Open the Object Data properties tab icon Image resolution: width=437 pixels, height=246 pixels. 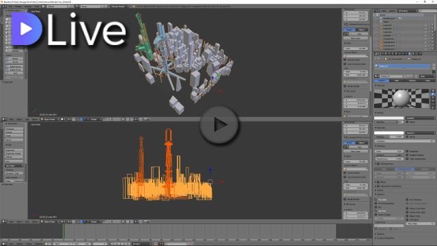click(x=406, y=53)
